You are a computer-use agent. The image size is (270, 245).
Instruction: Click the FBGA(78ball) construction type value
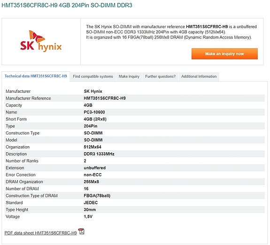[97, 196]
